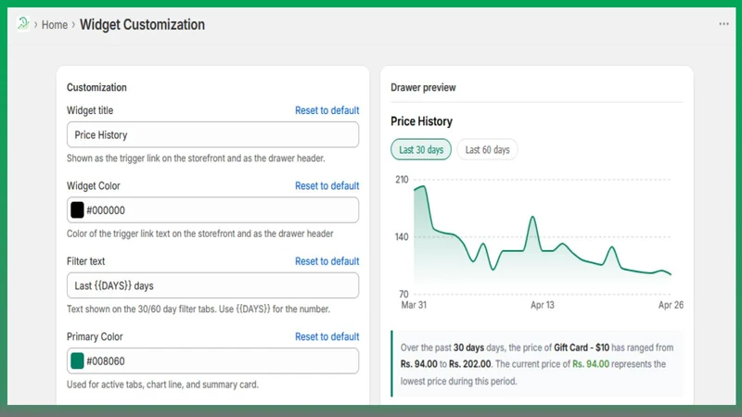Click the Primary Color label
Viewport: 742px width, 417px height.
(95, 336)
